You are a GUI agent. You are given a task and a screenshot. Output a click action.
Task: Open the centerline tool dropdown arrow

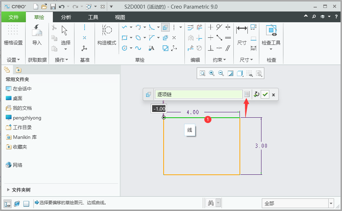tap(181, 27)
